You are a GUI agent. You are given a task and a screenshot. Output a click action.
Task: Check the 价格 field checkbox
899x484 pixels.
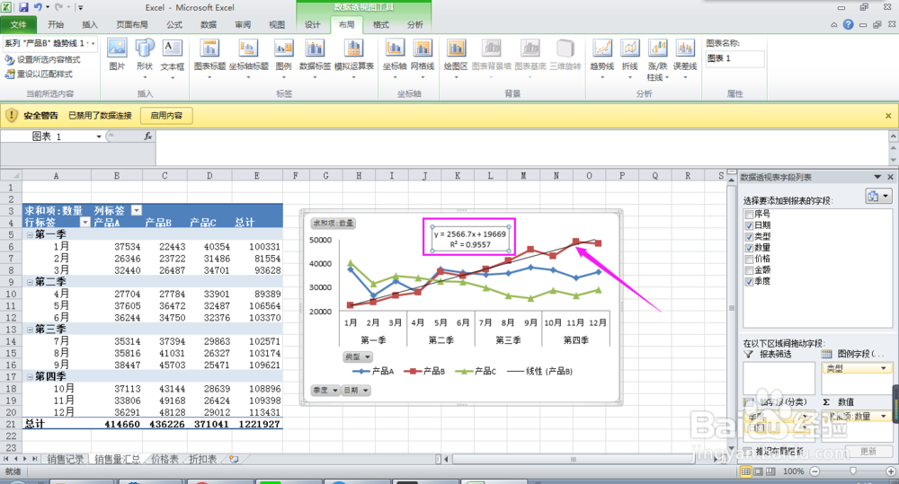click(749, 259)
